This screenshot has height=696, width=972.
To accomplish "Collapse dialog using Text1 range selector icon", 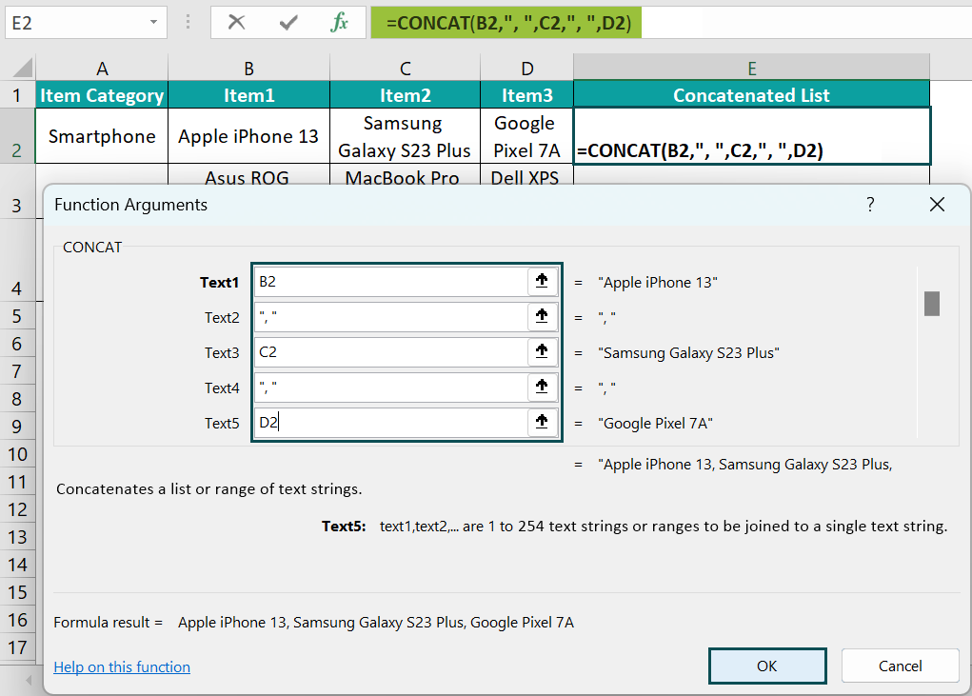I will 543,282.
